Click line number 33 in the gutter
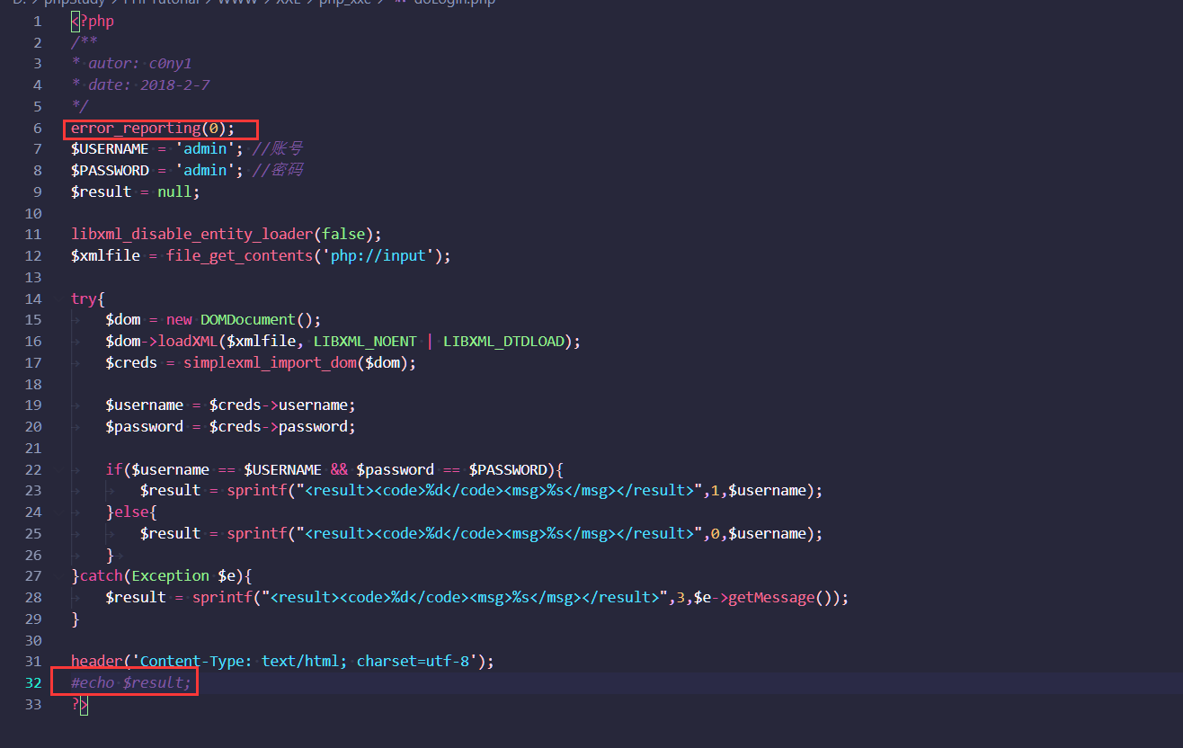Screen dimensions: 1183x748 pyautogui.click(x=33, y=705)
